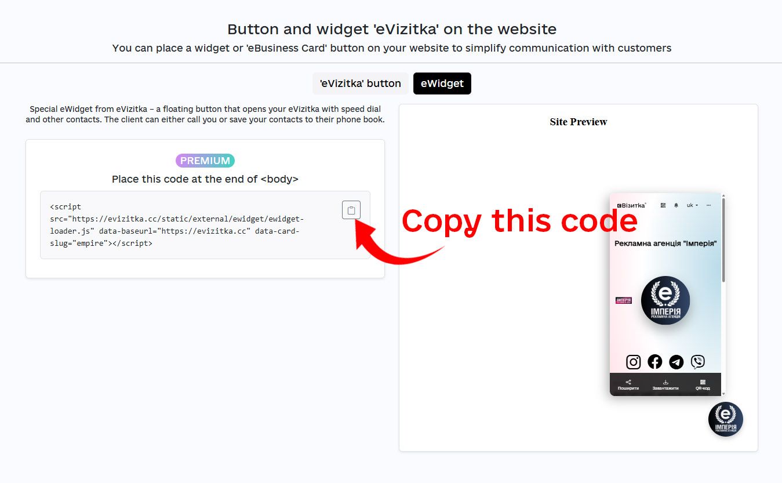Click the notification bell in card header
The height and width of the screenshot is (483, 782).
point(676,205)
